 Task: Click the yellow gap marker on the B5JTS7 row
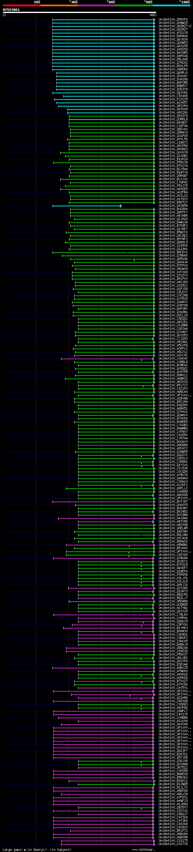(x=143, y=386)
